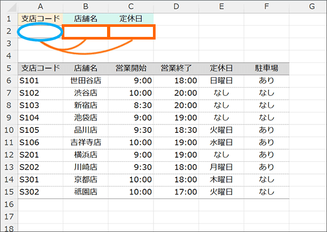The width and height of the screenshot is (327, 232).
Task: Click table header 駐車場
Action: [266, 69]
